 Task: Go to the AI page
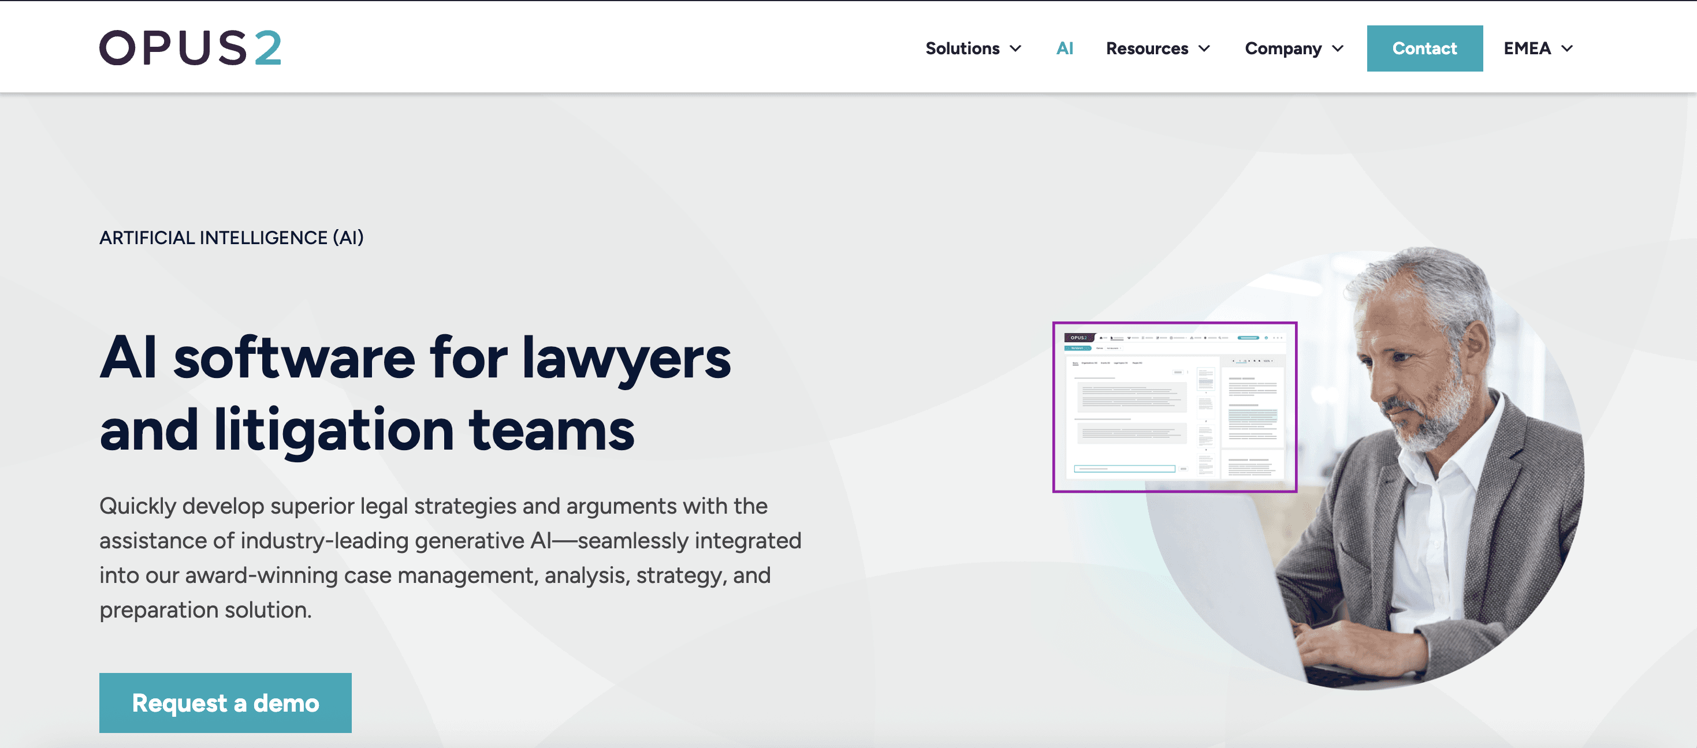coord(1065,48)
